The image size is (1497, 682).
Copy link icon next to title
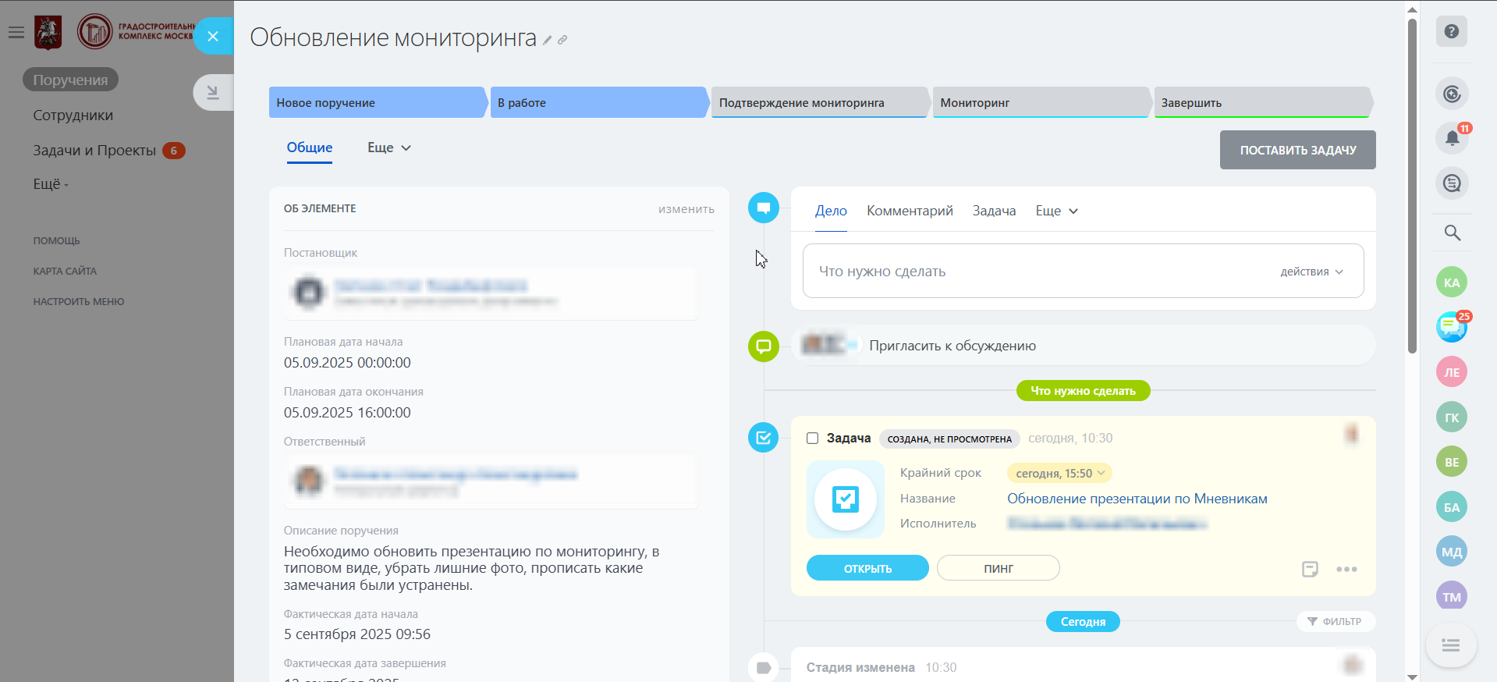tap(562, 40)
